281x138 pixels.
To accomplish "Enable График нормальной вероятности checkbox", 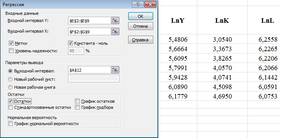I will click(x=10, y=124).
